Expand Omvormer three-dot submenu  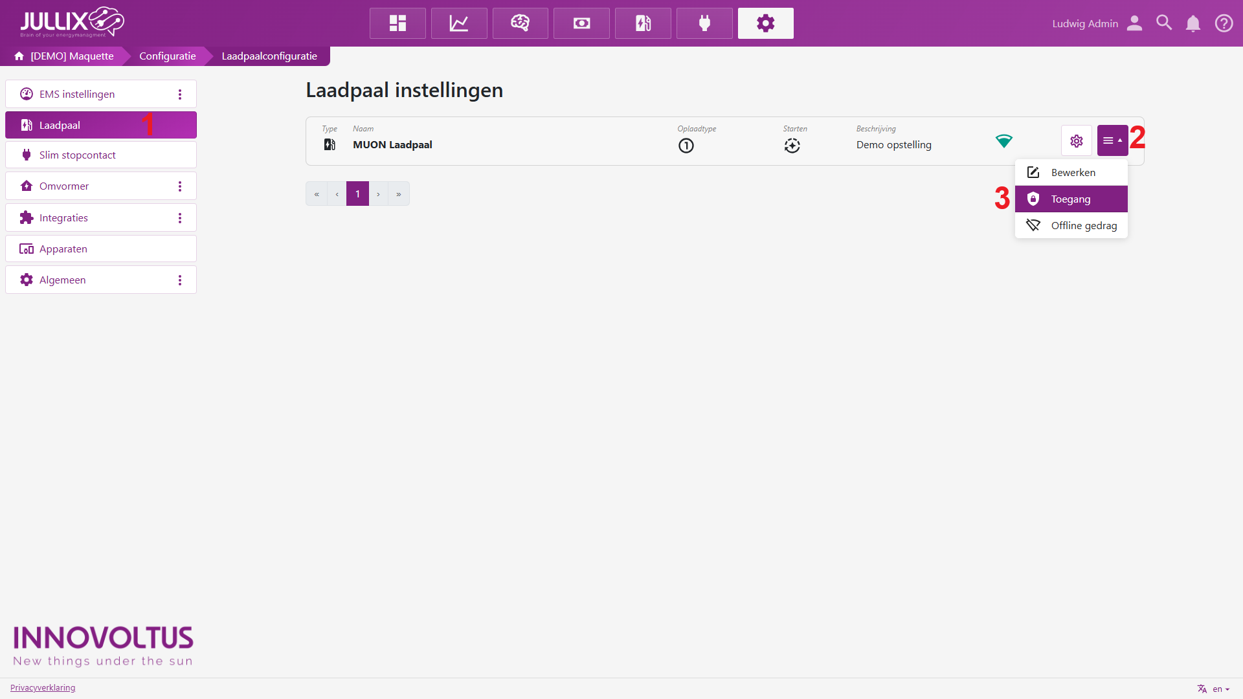tap(180, 186)
